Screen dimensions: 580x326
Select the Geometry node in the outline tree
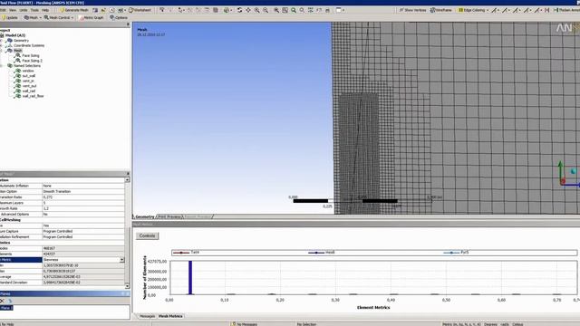[21, 41]
